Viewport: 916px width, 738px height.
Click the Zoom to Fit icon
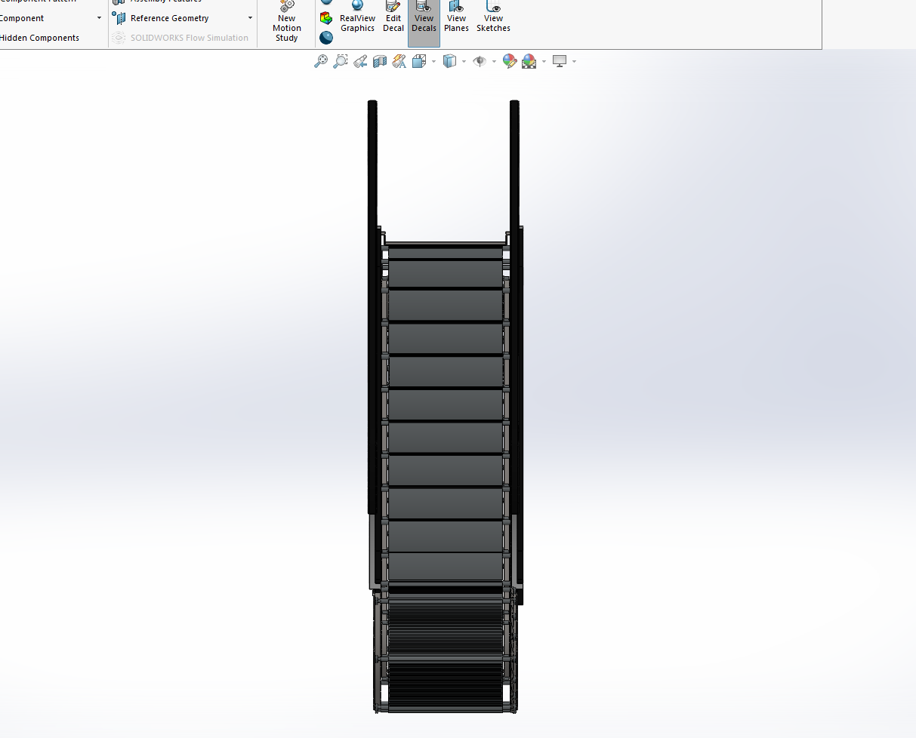tap(321, 62)
